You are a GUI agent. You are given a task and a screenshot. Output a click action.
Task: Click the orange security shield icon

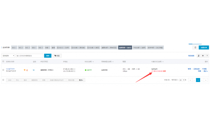(25, 70)
